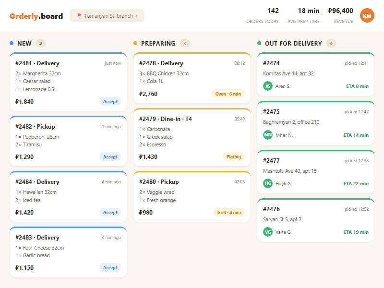Select courier avatar HG for Hayk G.
384x288 pixels.
(268, 183)
